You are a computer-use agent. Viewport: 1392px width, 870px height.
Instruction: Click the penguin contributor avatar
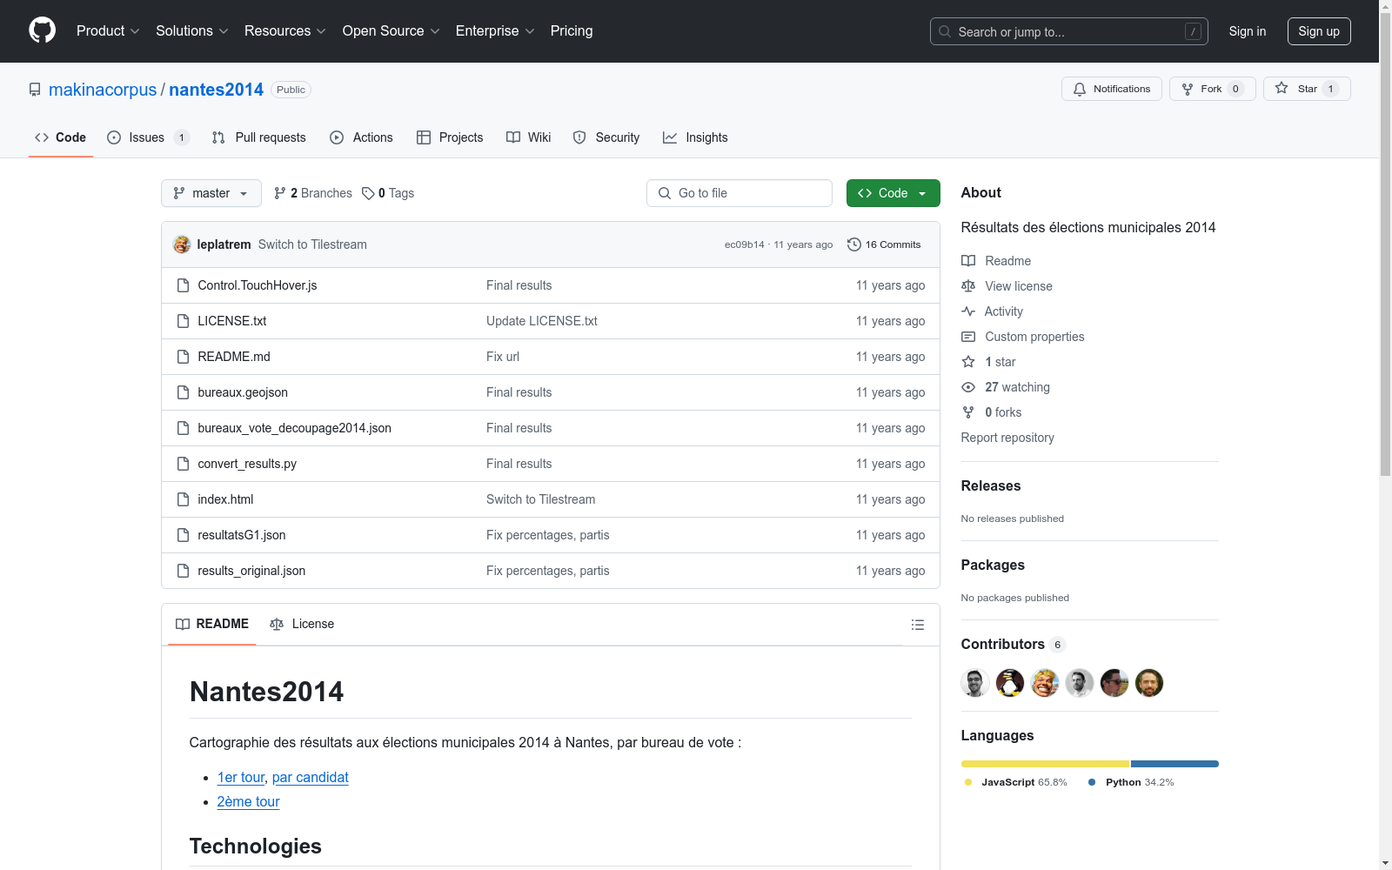point(1010,683)
